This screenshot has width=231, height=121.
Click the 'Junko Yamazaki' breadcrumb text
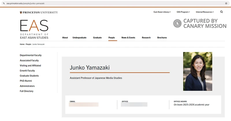coord(38,44)
